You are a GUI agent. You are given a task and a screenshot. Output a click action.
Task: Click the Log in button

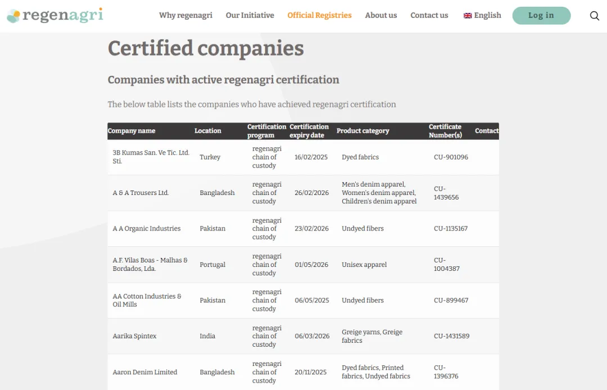point(541,16)
